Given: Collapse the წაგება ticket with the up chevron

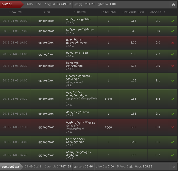Looking at the screenshot, I should pyautogui.click(x=173, y=4).
